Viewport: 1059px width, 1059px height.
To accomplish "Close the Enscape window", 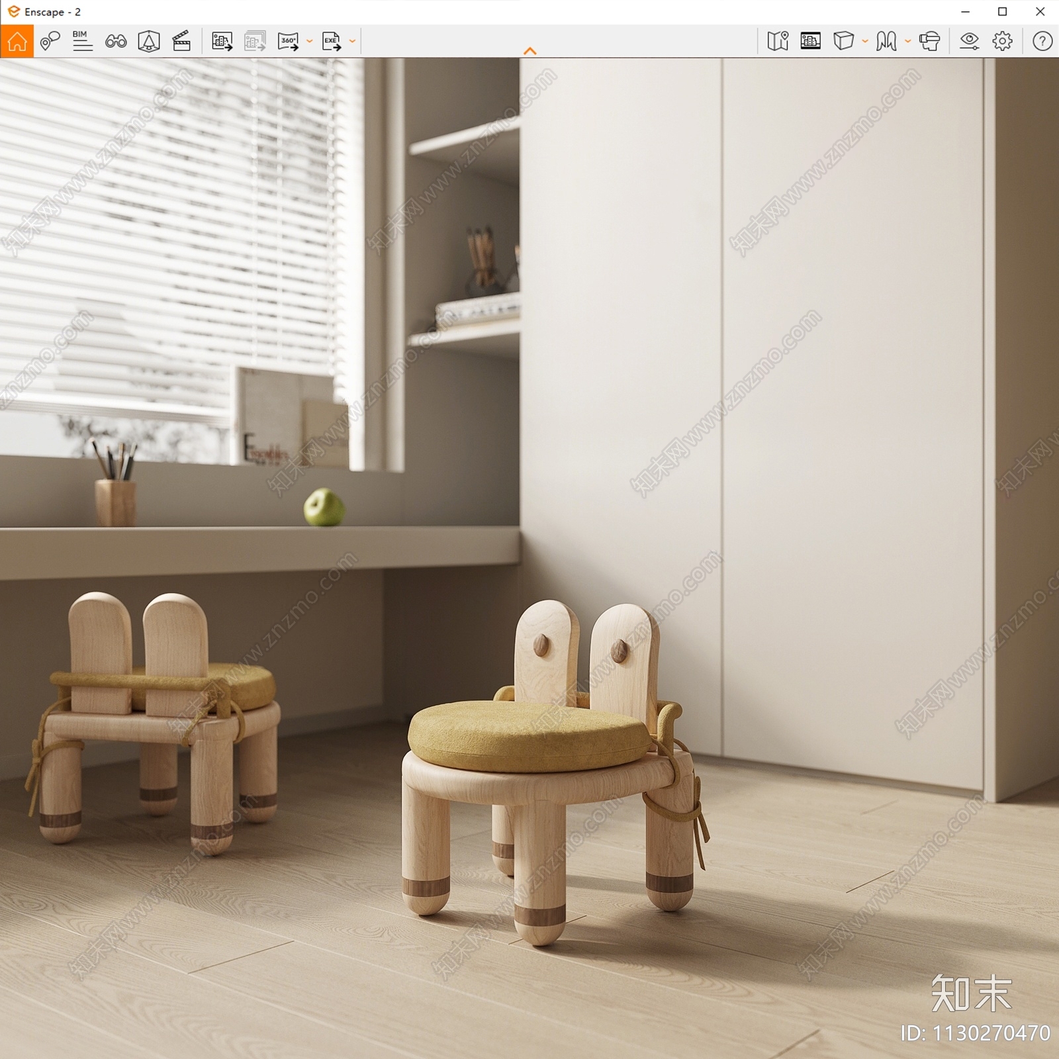I will coord(1040,12).
